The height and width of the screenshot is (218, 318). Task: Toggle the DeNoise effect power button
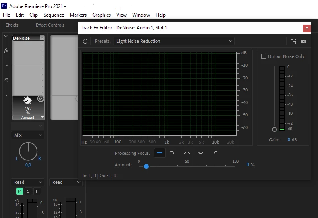click(x=85, y=41)
